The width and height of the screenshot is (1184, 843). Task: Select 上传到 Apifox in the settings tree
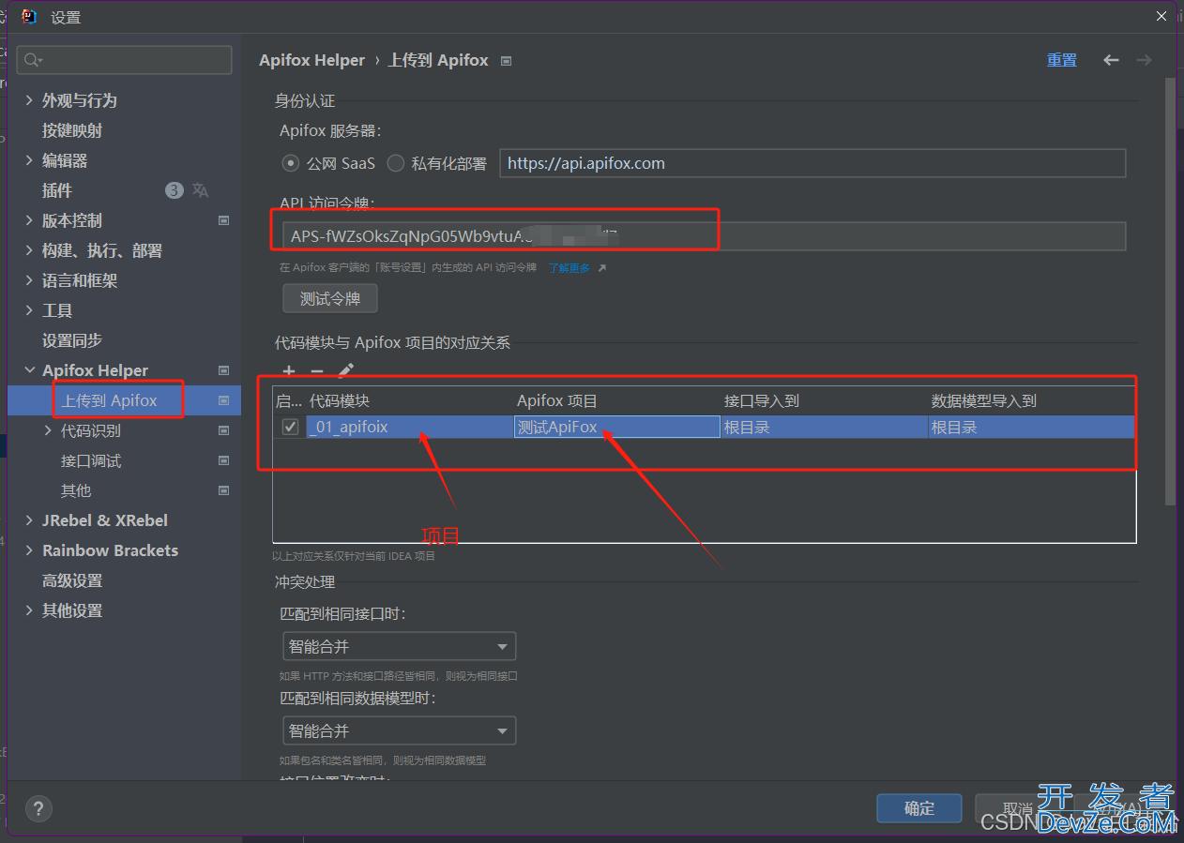tap(109, 400)
